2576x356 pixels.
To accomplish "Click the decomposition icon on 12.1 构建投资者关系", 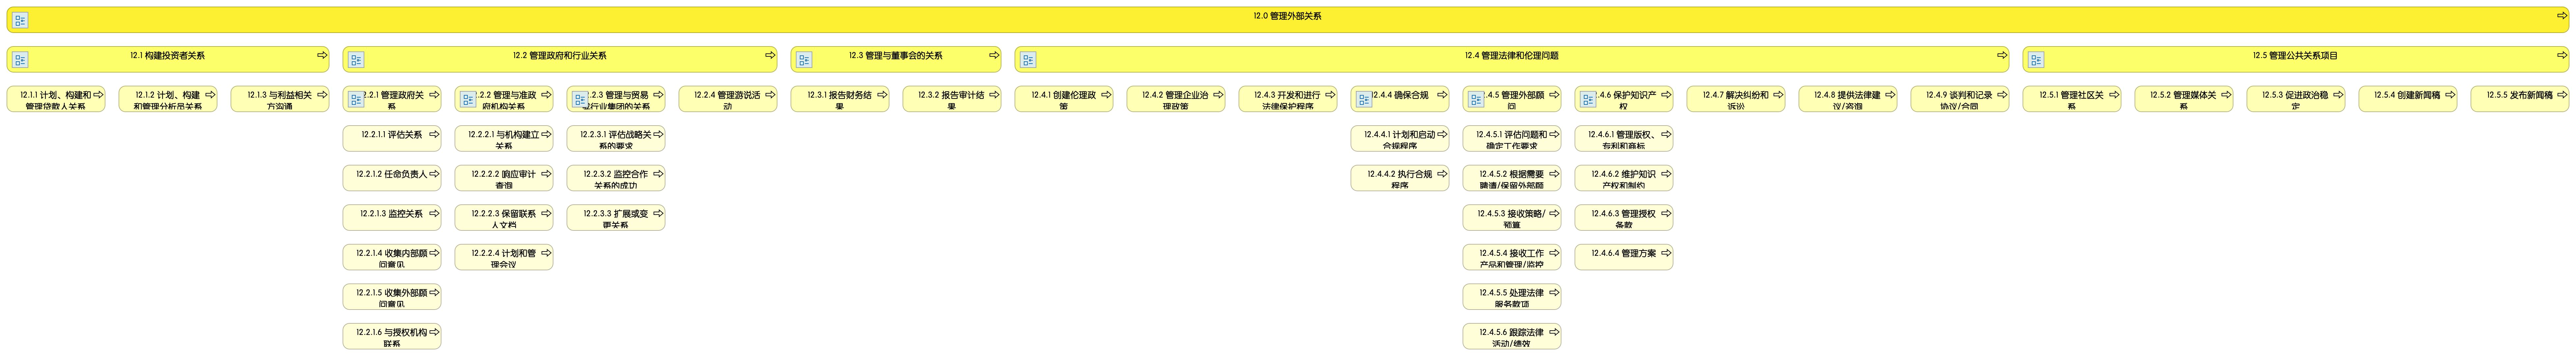I will 20,60.
